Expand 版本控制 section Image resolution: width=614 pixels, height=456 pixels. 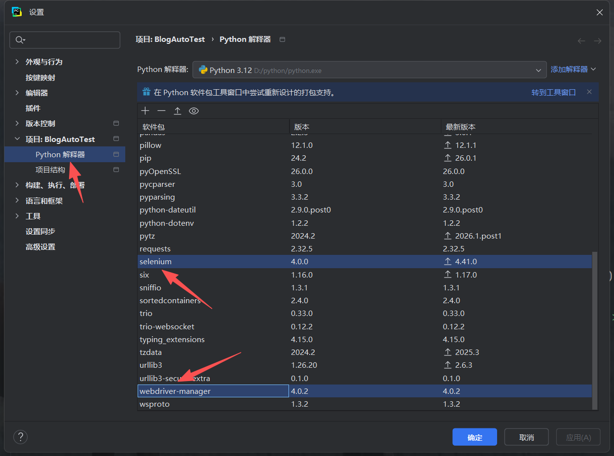coord(17,123)
